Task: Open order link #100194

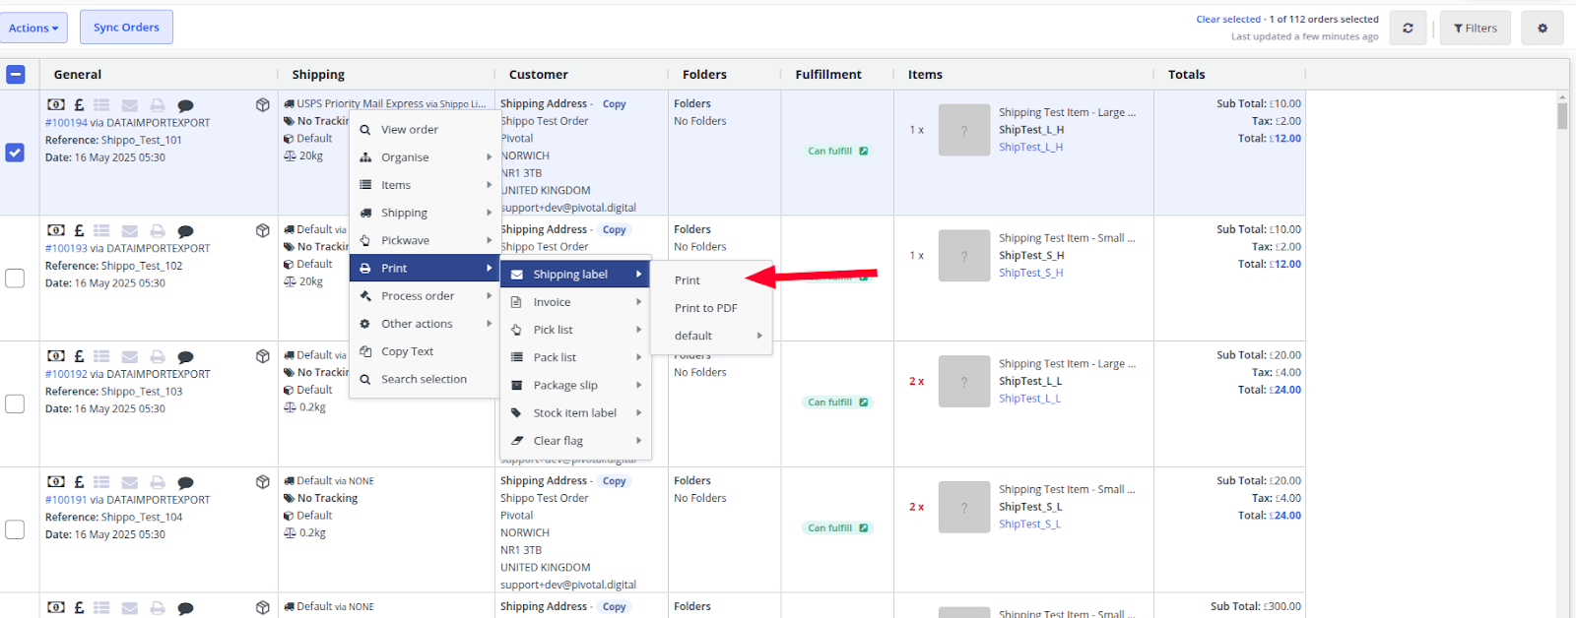Action: (x=66, y=123)
